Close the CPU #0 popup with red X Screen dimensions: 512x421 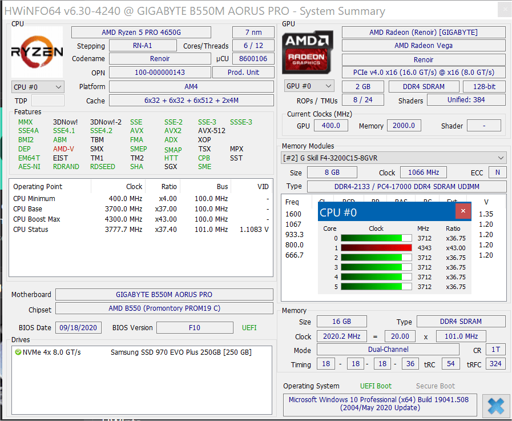[x=463, y=211]
